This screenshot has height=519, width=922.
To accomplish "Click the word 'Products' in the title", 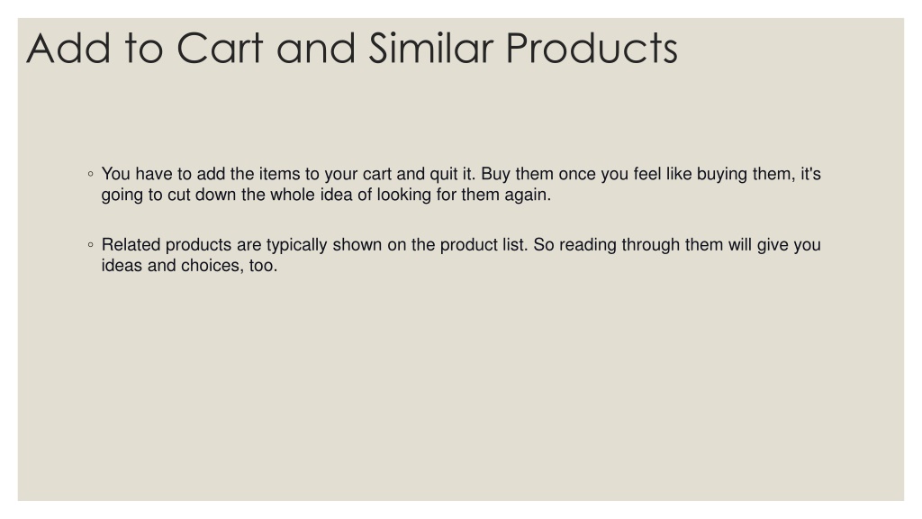I will [592, 49].
